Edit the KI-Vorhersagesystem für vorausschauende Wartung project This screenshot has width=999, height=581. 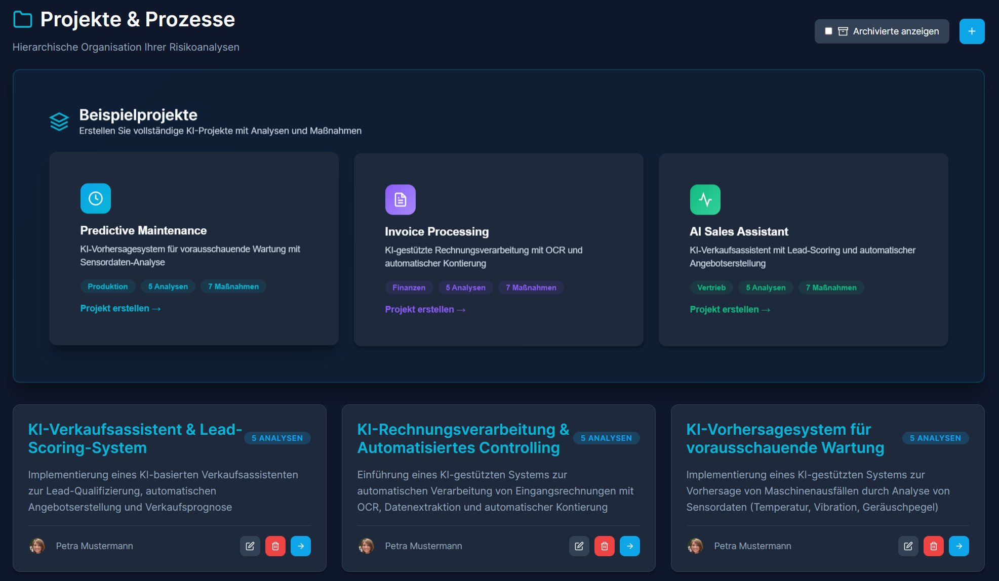[908, 546]
